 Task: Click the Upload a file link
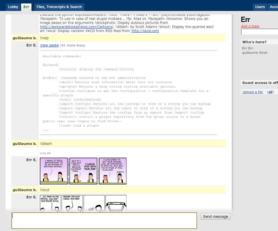[x=252, y=92]
